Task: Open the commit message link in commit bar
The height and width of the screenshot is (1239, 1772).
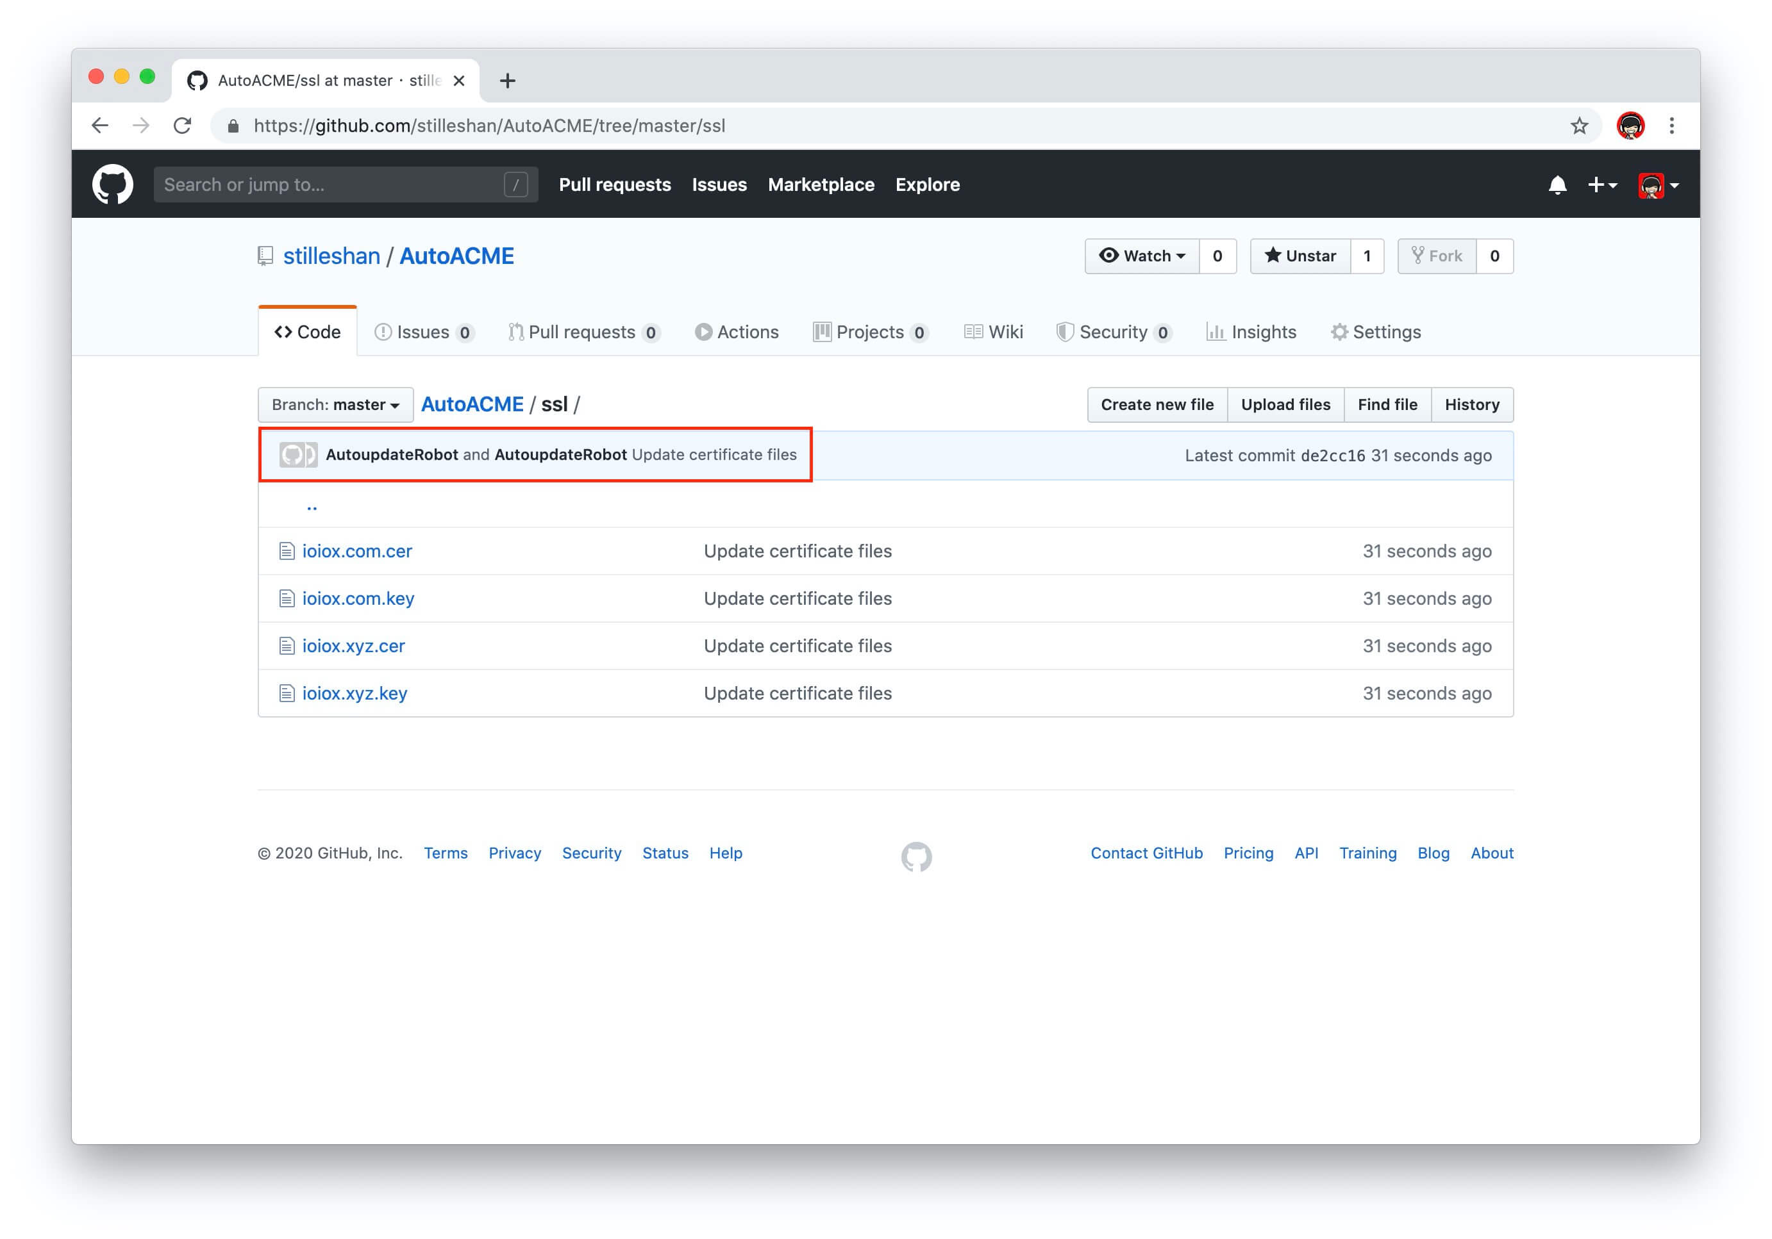Action: pyautogui.click(x=714, y=455)
